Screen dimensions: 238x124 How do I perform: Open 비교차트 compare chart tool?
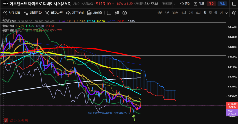[x=54, y=13]
